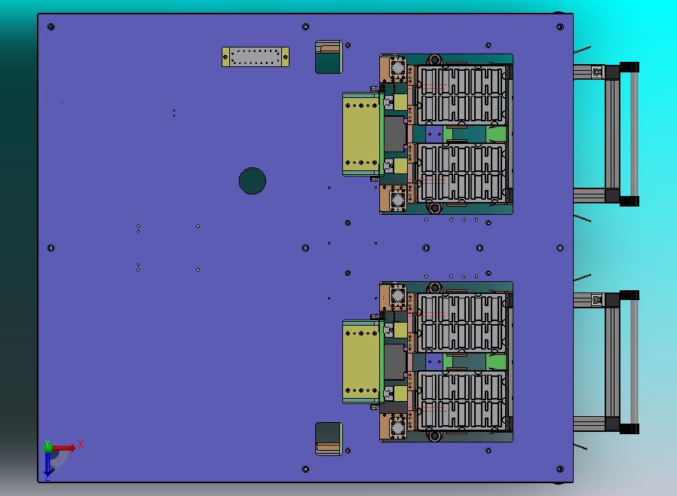
Task: Select the upper gray finned part in the lower module
Action: click(x=462, y=323)
